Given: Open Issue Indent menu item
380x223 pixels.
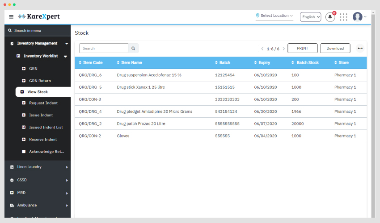Looking at the screenshot, I should click(x=41, y=115).
